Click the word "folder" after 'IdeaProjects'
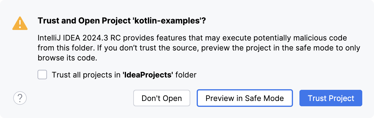Viewport: 374px width, 118px height. point(186,75)
